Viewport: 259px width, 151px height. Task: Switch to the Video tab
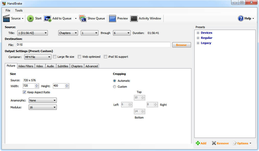point(39,66)
